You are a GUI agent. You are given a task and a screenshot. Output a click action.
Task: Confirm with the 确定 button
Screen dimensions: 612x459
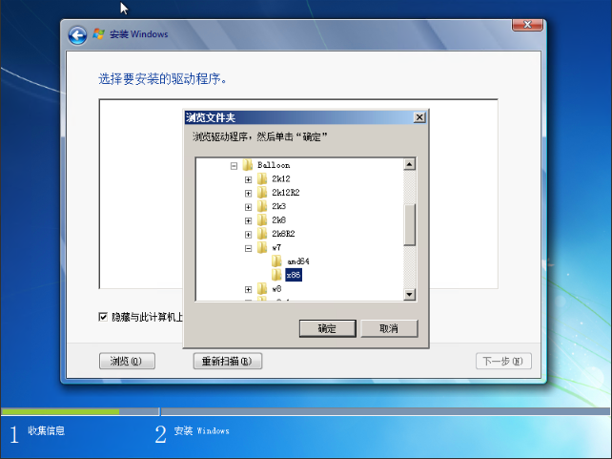328,328
